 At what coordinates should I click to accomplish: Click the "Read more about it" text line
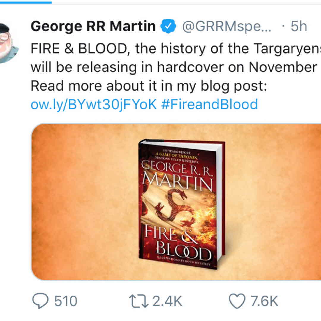[149, 86]
